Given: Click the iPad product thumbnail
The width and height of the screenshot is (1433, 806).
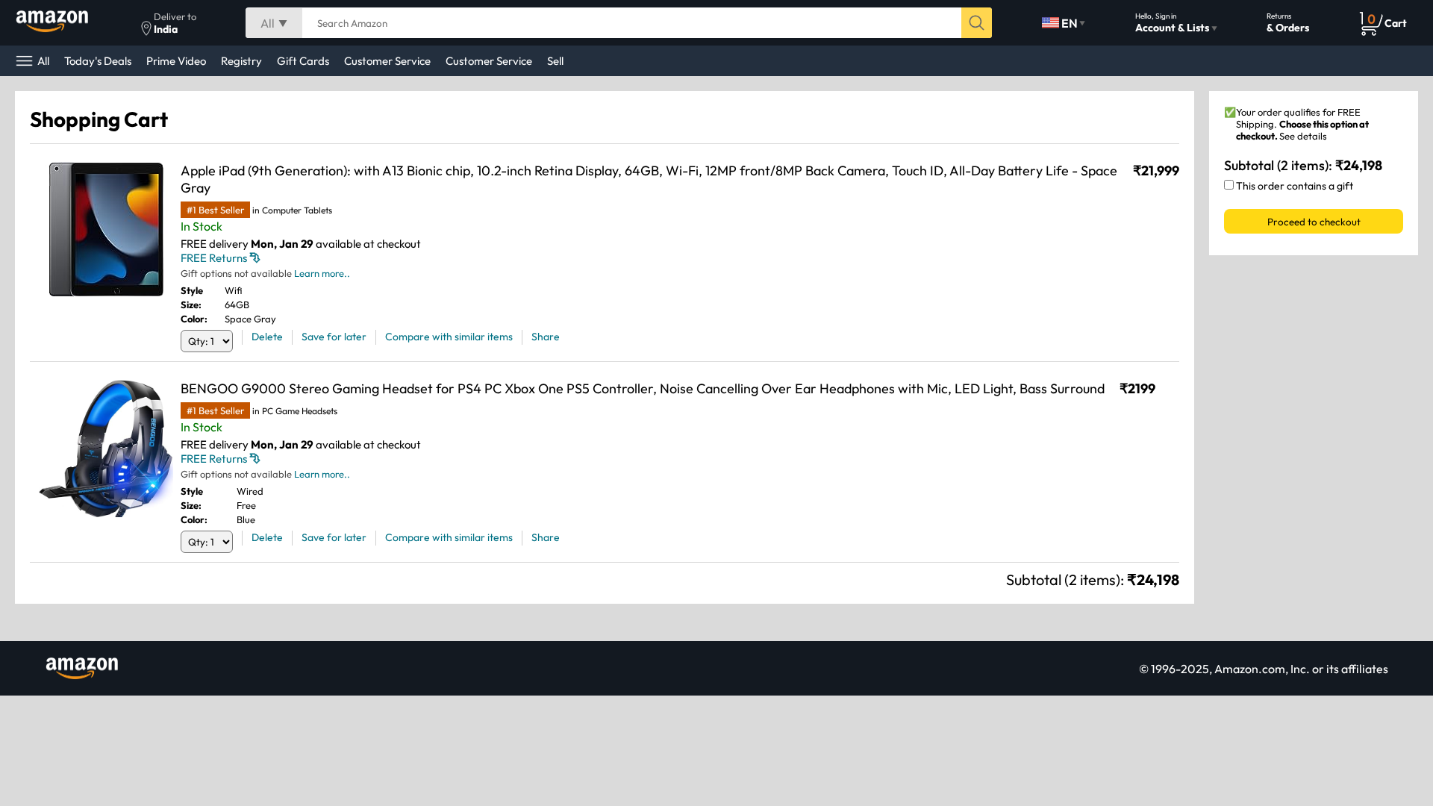Looking at the screenshot, I should [x=106, y=229].
